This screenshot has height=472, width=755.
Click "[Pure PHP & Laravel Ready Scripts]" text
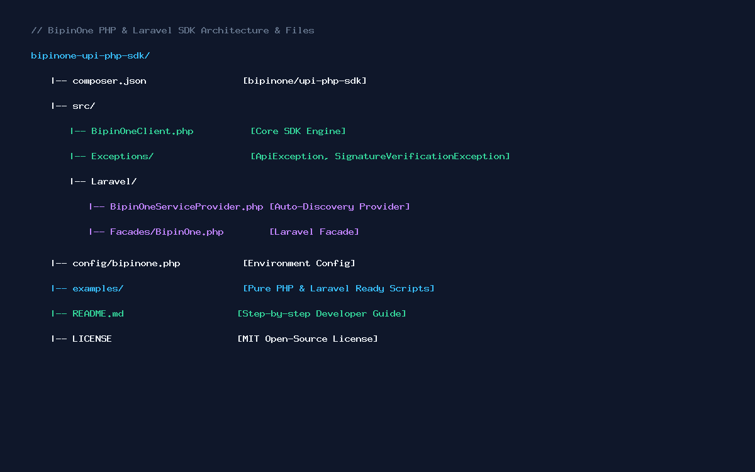point(338,288)
